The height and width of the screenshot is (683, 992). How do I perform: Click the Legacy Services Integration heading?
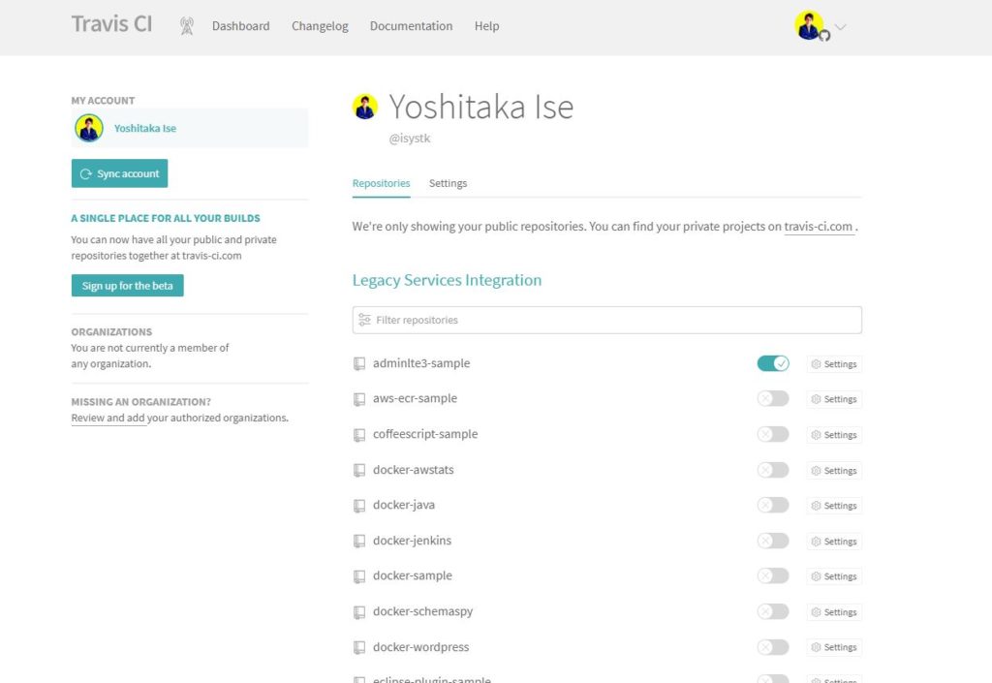[x=447, y=280]
